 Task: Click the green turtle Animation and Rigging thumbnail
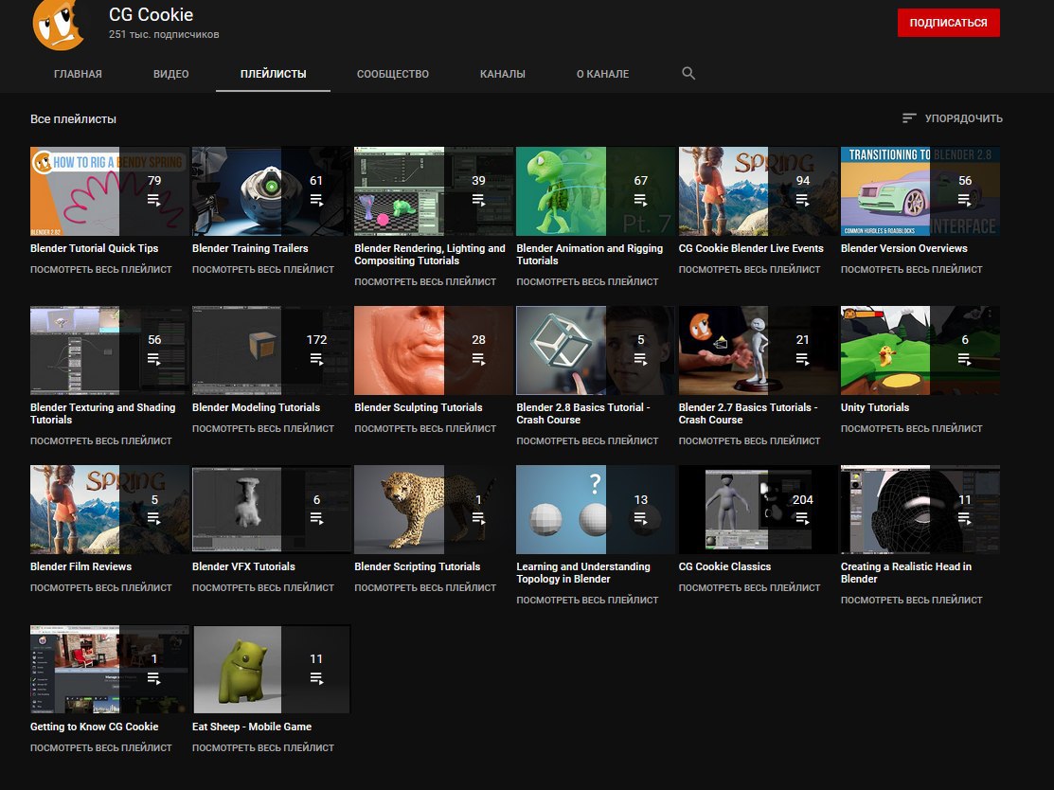click(596, 191)
